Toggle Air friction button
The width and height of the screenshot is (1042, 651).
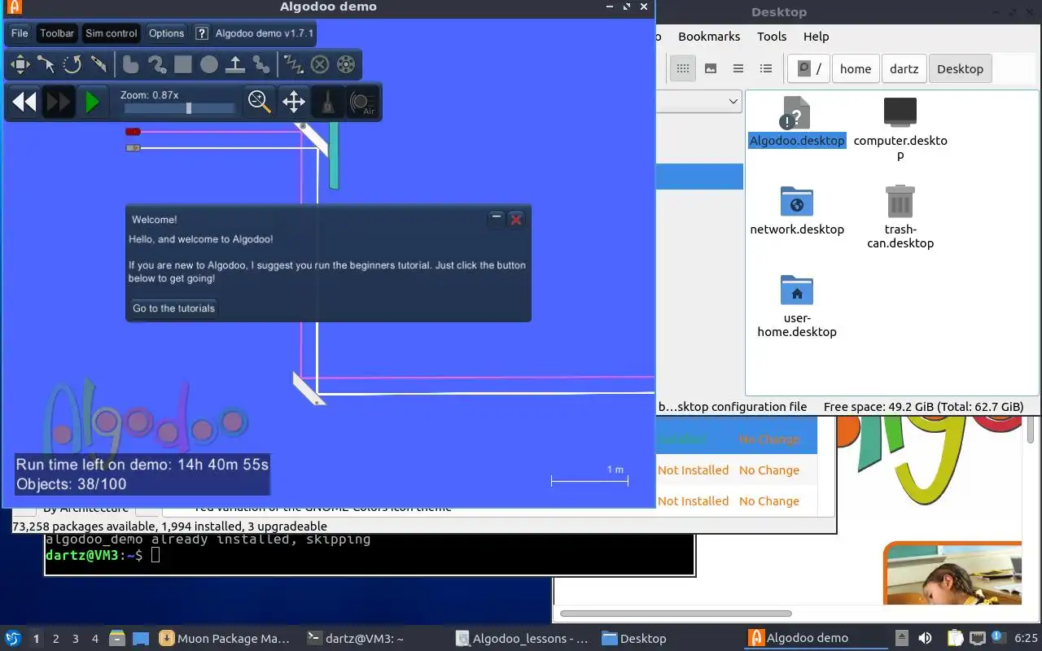click(362, 102)
